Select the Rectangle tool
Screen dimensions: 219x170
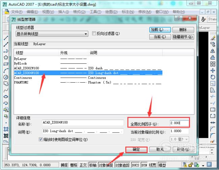point(6,64)
